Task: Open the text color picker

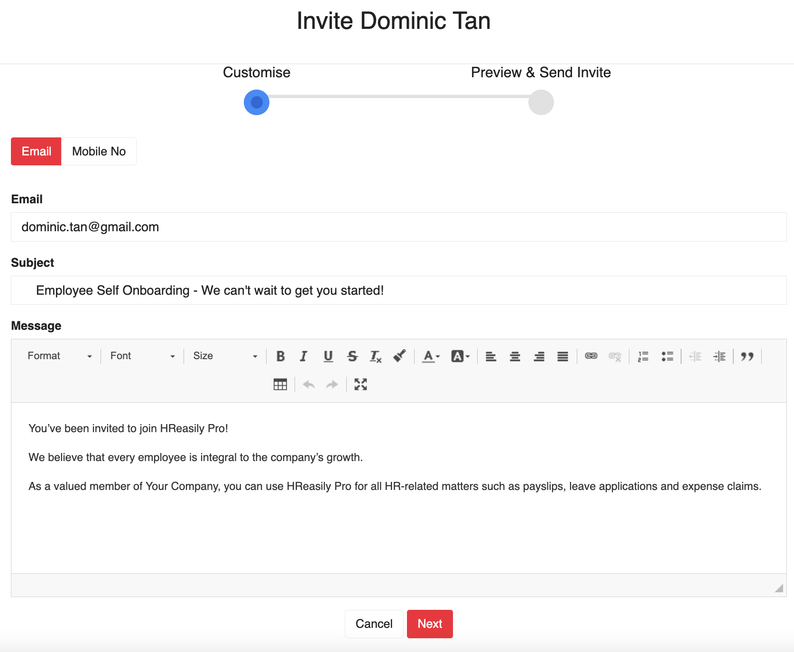Action: [x=431, y=356]
